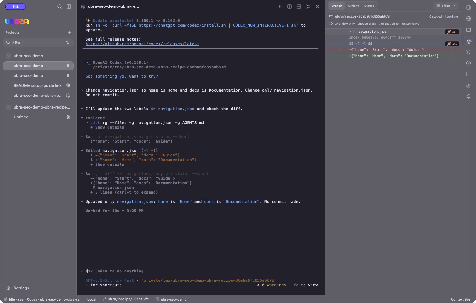Split the terminal pane horizontally
Image resolution: width=476 pixels, height=303 pixels.
(x=299, y=6)
